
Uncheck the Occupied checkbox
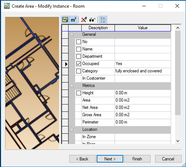point(78,64)
